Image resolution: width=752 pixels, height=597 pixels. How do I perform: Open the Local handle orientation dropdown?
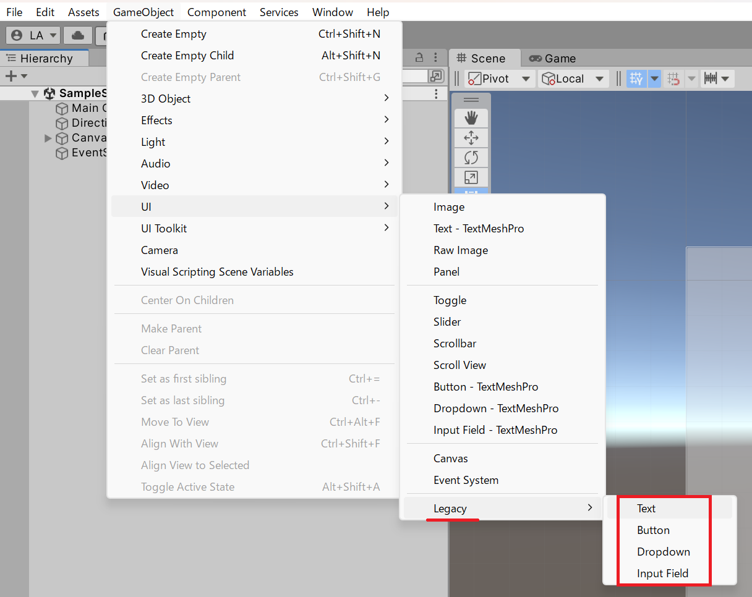click(572, 78)
